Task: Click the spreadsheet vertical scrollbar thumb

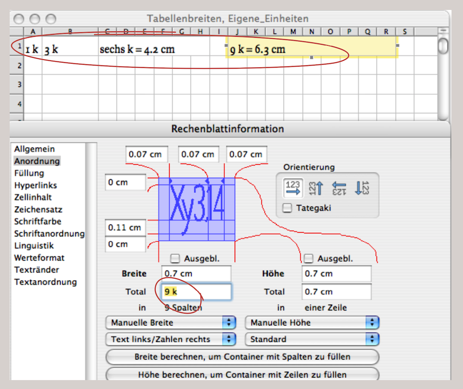Action: (443, 46)
